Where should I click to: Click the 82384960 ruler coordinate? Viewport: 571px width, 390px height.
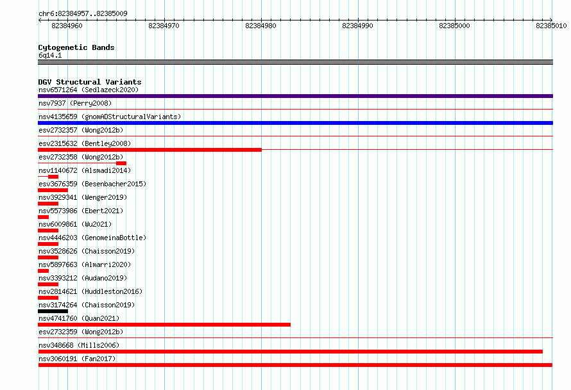coord(67,26)
